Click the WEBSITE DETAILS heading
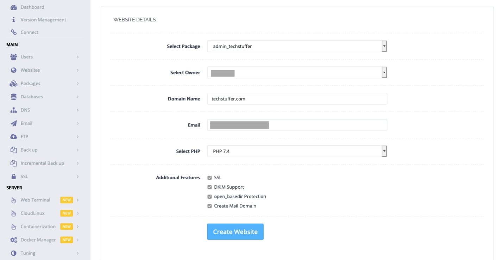The height and width of the screenshot is (260, 504). coord(134,20)
